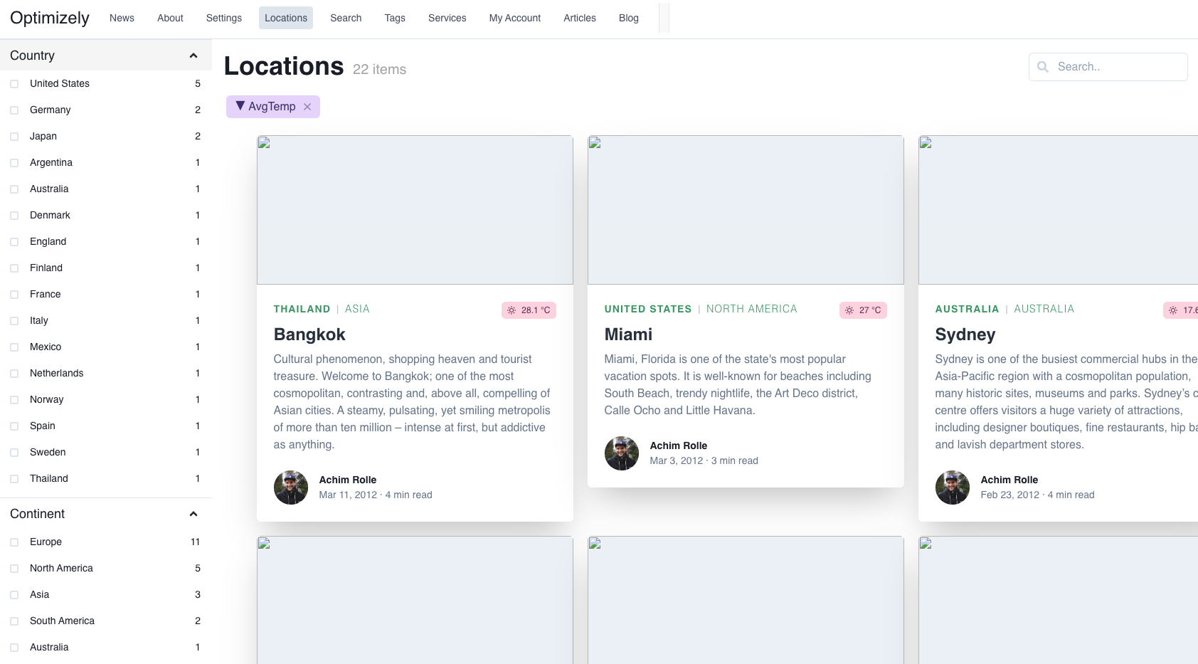Remove the AvgTemp filter with the X icon

point(307,107)
